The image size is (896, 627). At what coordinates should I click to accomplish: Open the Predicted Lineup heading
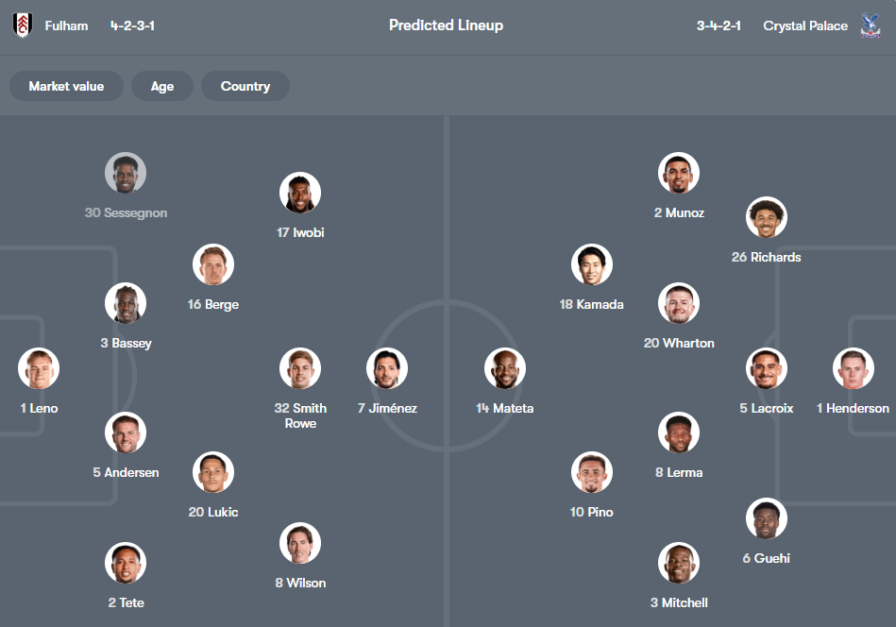446,25
